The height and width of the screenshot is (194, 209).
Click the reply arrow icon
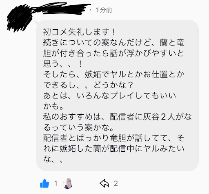(x=104, y=183)
